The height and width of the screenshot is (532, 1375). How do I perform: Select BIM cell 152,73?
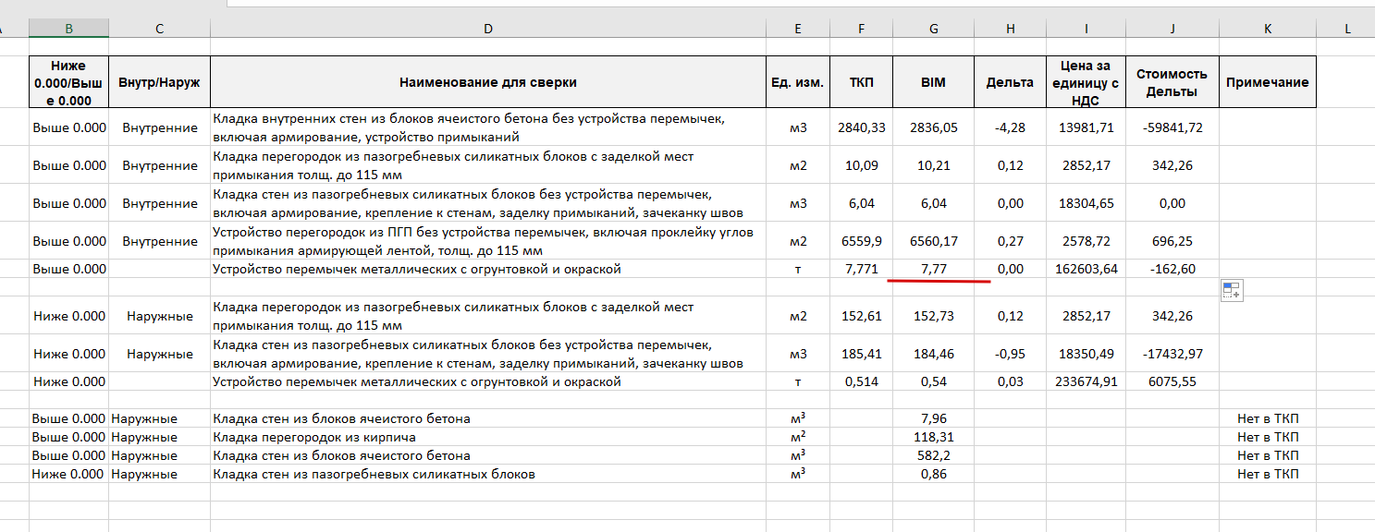coord(934,316)
